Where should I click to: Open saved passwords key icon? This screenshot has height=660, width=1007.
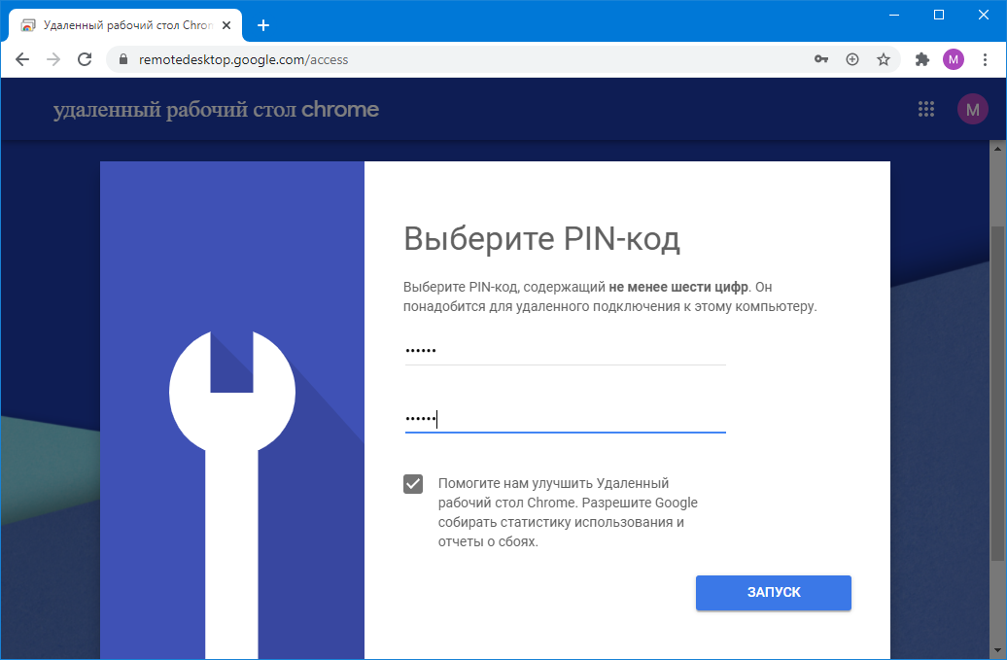point(821,59)
